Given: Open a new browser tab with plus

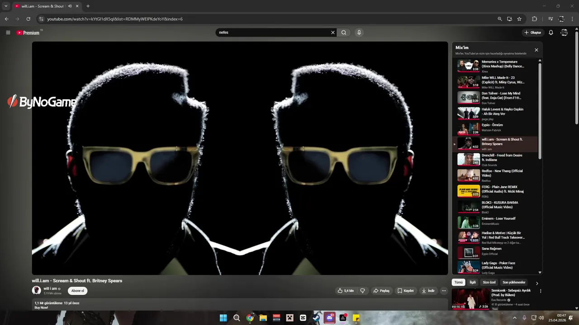Looking at the screenshot, I should coord(88,6).
